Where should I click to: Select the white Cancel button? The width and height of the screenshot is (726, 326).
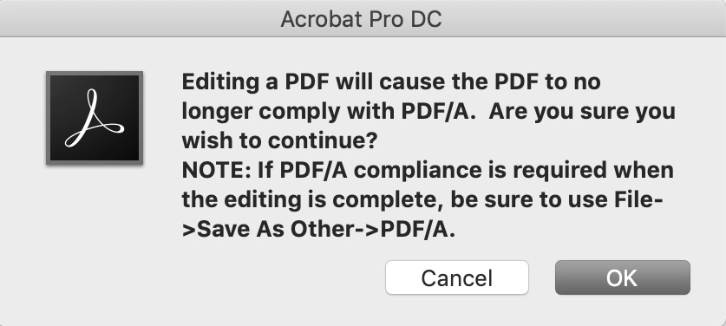tap(456, 277)
